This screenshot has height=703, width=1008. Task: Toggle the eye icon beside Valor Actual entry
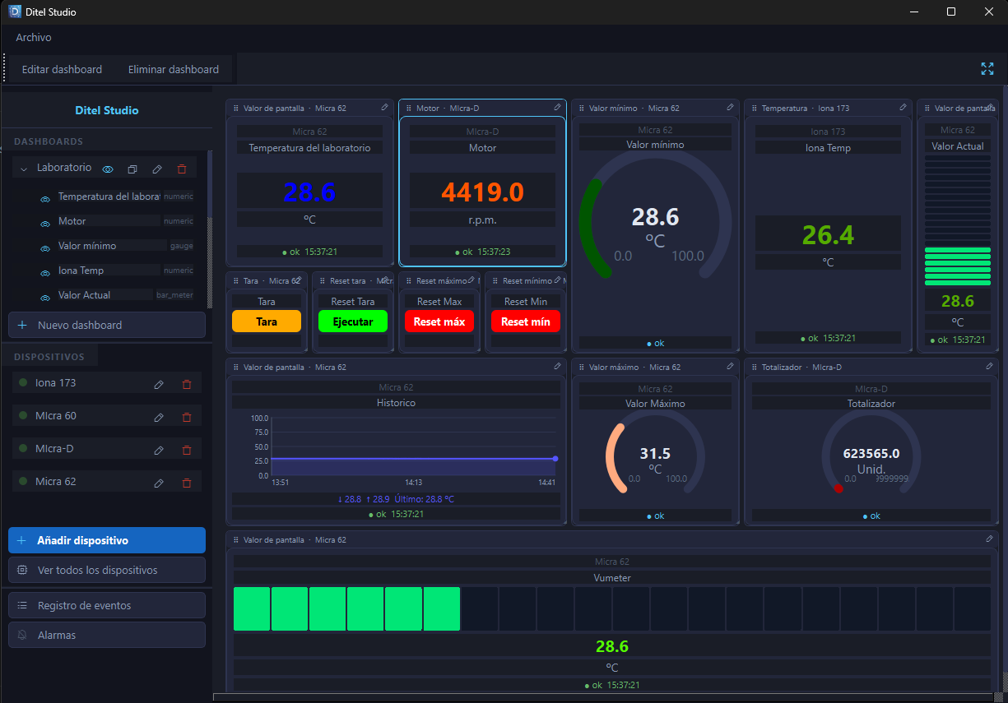click(x=45, y=297)
